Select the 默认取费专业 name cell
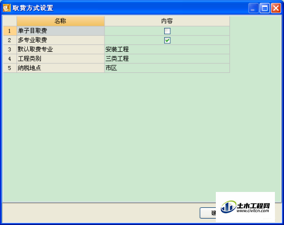 pyautogui.click(x=61, y=50)
